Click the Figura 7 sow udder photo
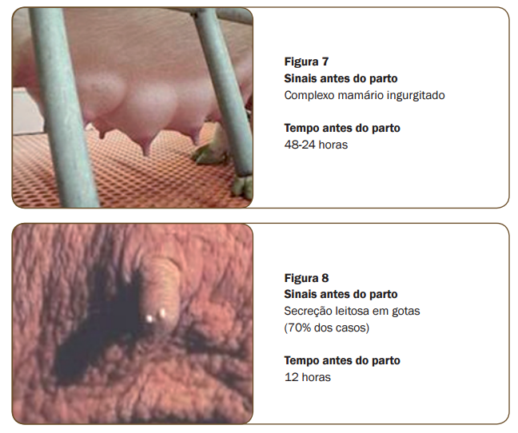This screenshot has width=518, height=433. point(133,108)
